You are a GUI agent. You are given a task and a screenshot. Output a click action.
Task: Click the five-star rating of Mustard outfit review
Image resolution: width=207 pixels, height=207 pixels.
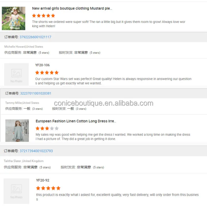coord(43,16)
